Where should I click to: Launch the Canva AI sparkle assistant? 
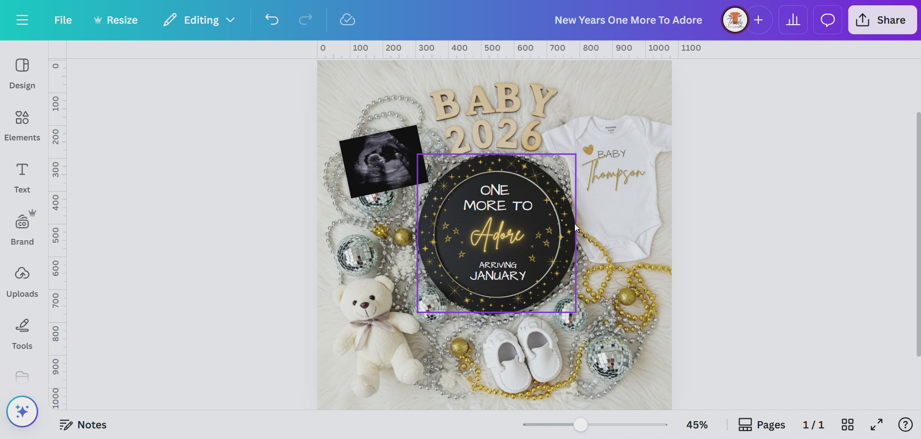[x=22, y=412]
